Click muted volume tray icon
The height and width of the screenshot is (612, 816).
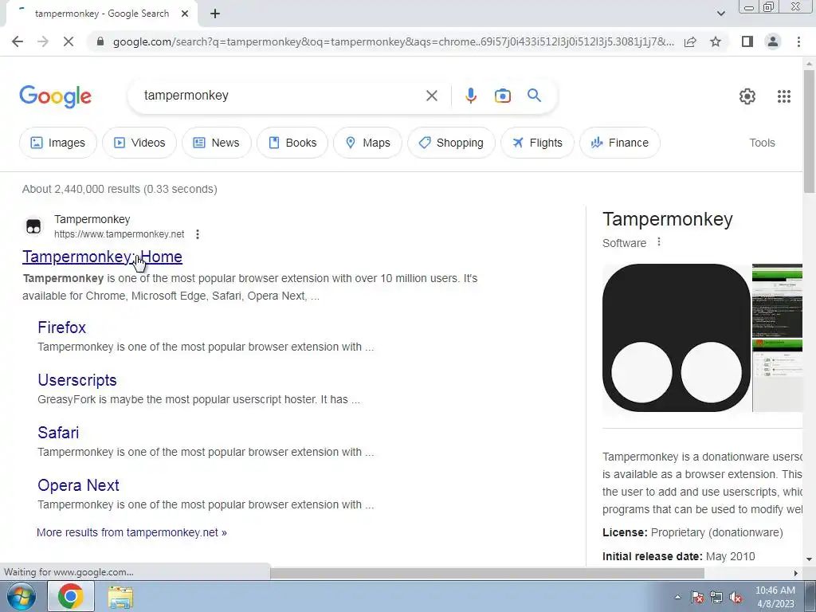point(736,597)
